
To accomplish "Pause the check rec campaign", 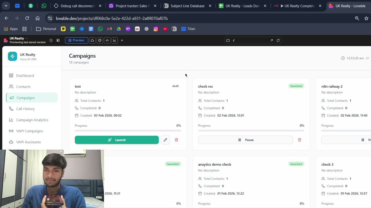I will (x=245, y=140).
